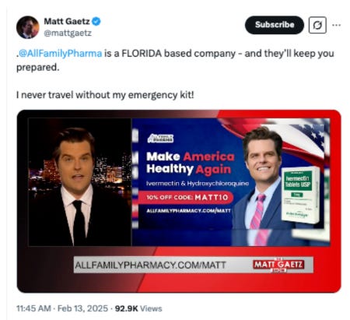Open the three-dot more options menu

point(336,25)
